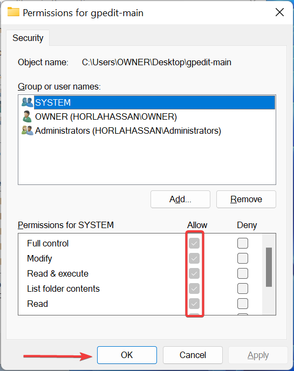The height and width of the screenshot is (371, 294).
Task: Check Deny for List folder contents
Action: pos(243,288)
